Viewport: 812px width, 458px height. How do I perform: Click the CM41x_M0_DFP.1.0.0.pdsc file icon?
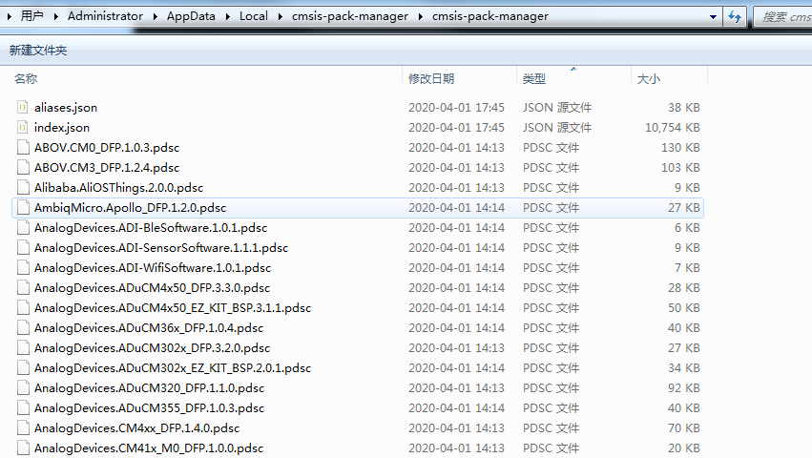click(22, 448)
